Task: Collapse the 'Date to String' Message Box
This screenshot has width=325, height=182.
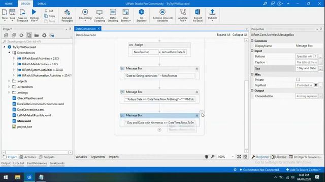Action: 197,69
